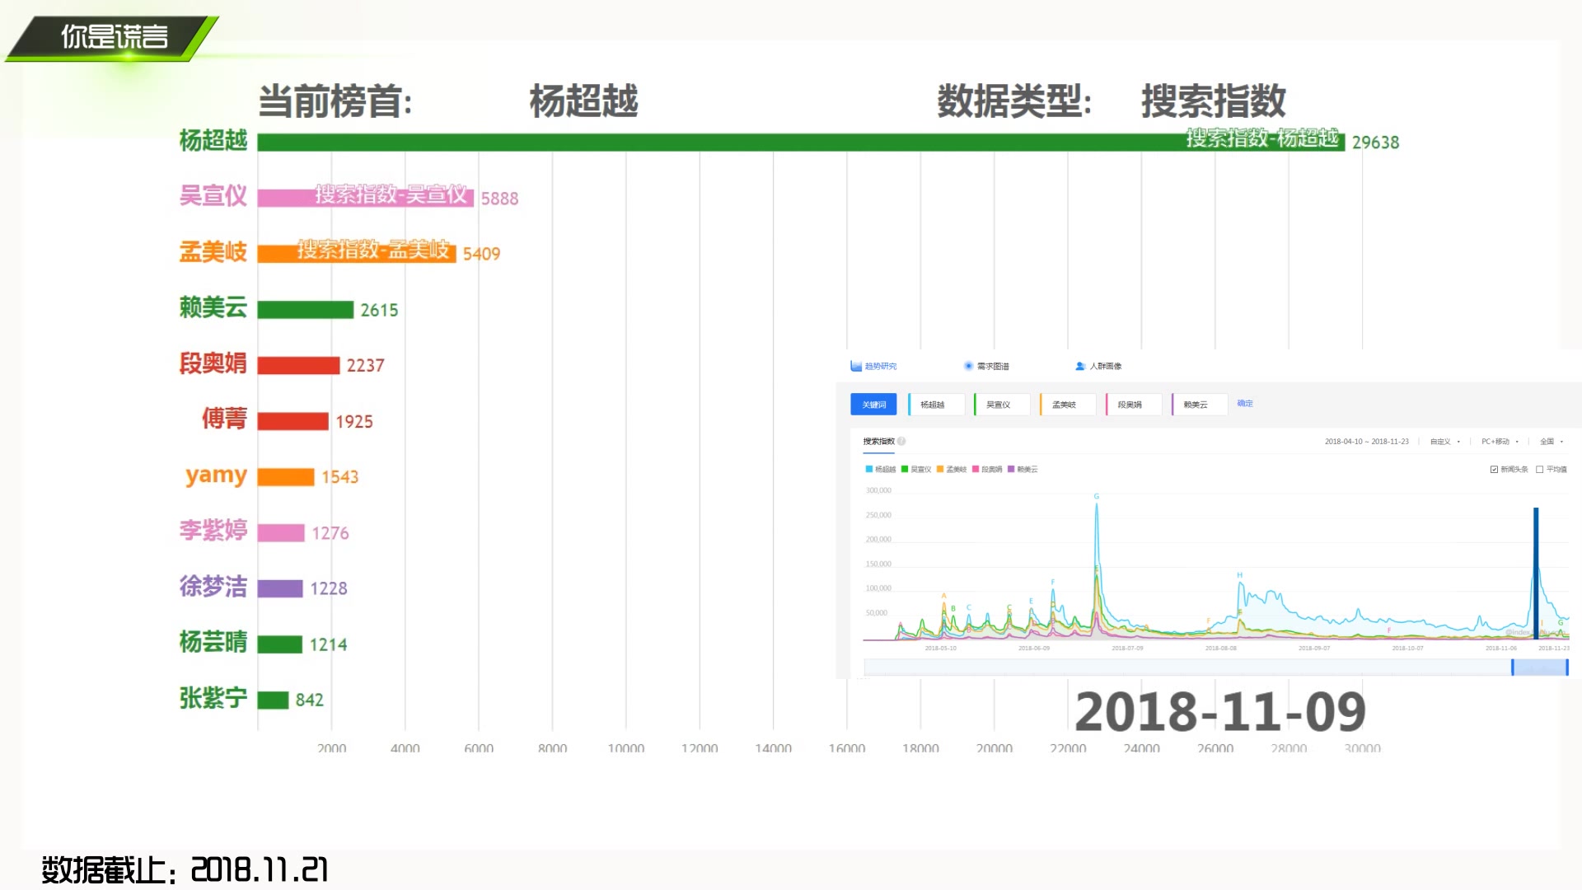Click the peak news marker G
Image resolution: width=1582 pixels, height=890 pixels.
1097,496
